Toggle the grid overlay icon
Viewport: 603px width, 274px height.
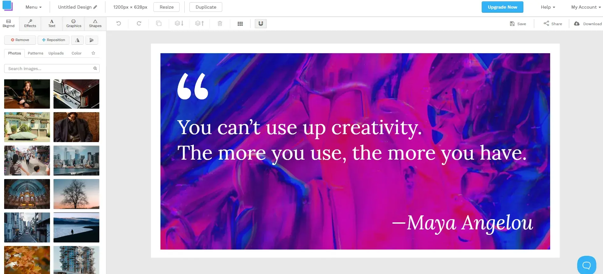240,24
